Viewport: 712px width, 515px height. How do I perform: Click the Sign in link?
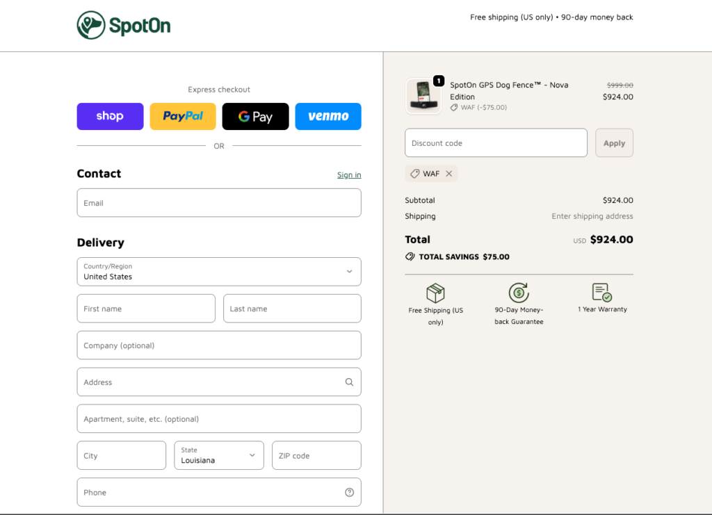click(349, 174)
